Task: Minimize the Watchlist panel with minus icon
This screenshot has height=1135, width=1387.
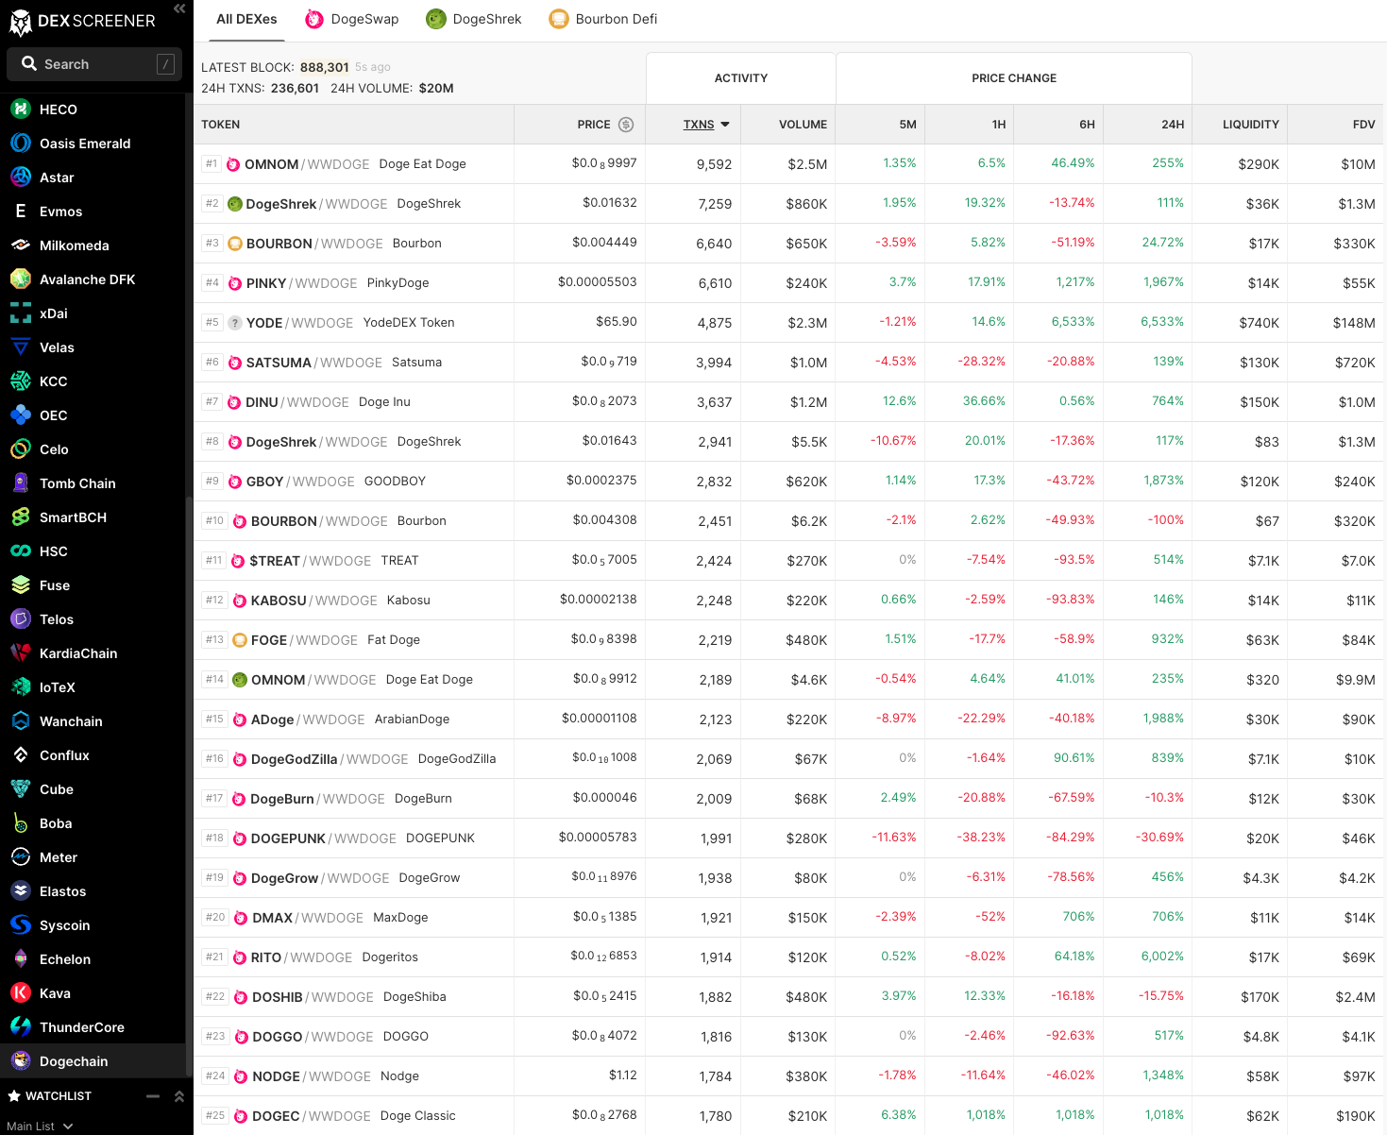Action: (153, 1096)
